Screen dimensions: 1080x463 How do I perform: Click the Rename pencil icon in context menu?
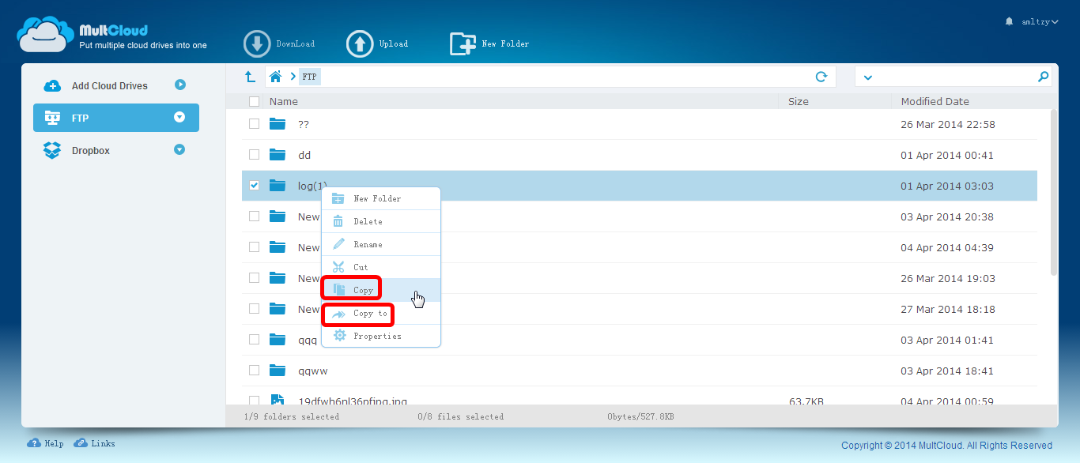338,244
